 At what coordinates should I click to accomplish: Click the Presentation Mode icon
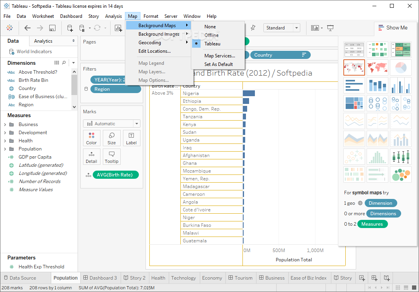point(330,28)
